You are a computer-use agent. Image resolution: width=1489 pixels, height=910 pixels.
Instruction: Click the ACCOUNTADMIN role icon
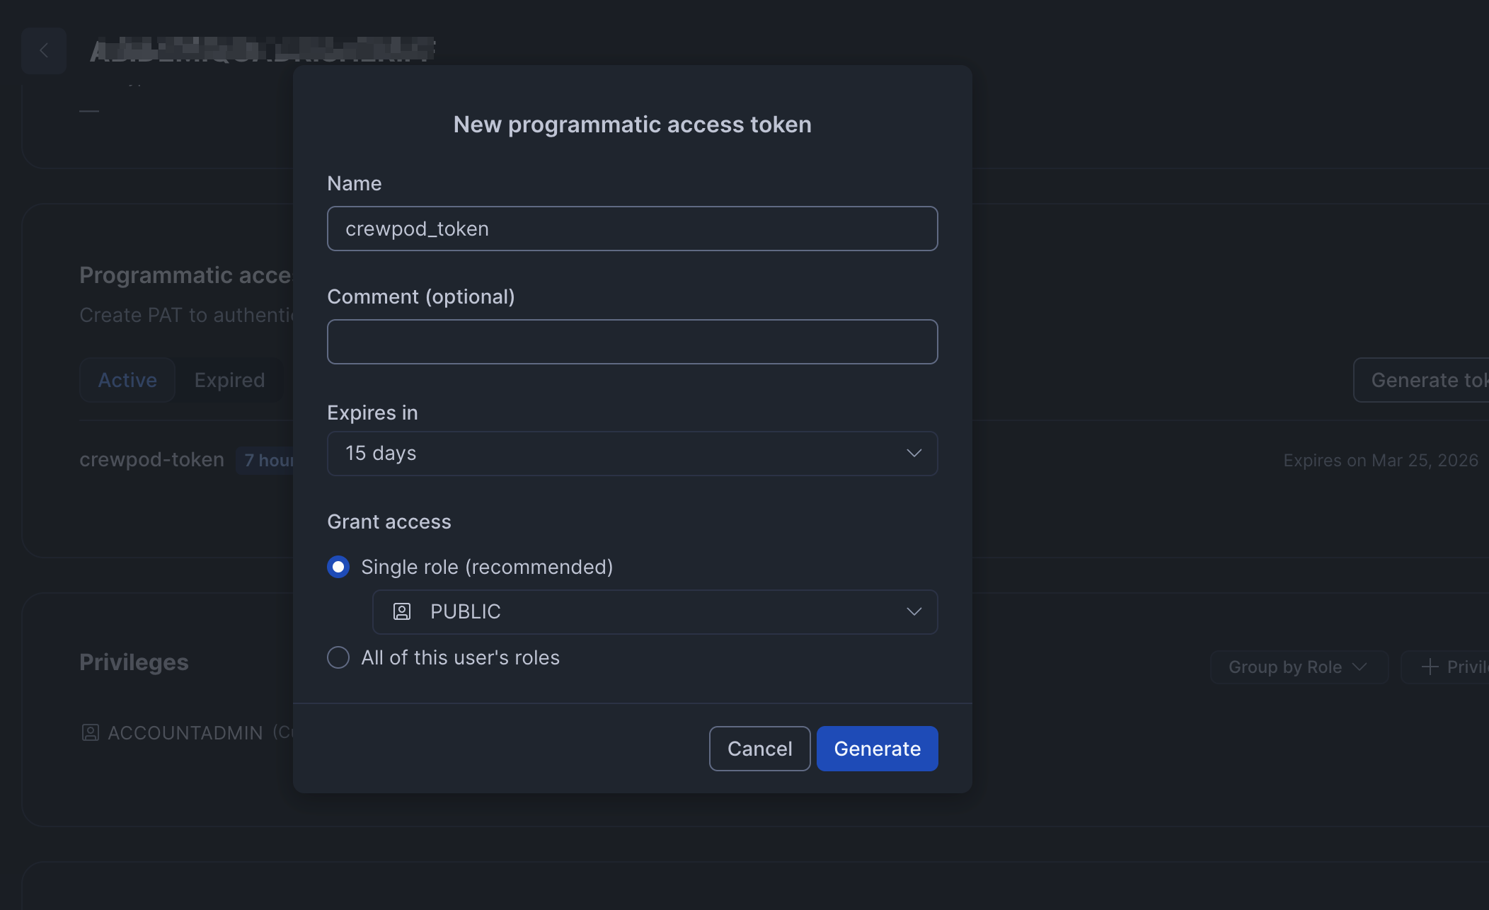click(90, 732)
